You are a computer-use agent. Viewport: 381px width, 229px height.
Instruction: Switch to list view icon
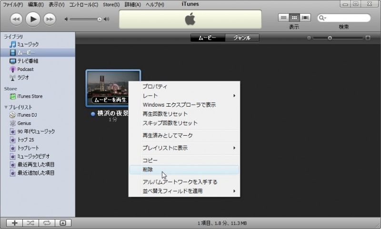(x=283, y=18)
